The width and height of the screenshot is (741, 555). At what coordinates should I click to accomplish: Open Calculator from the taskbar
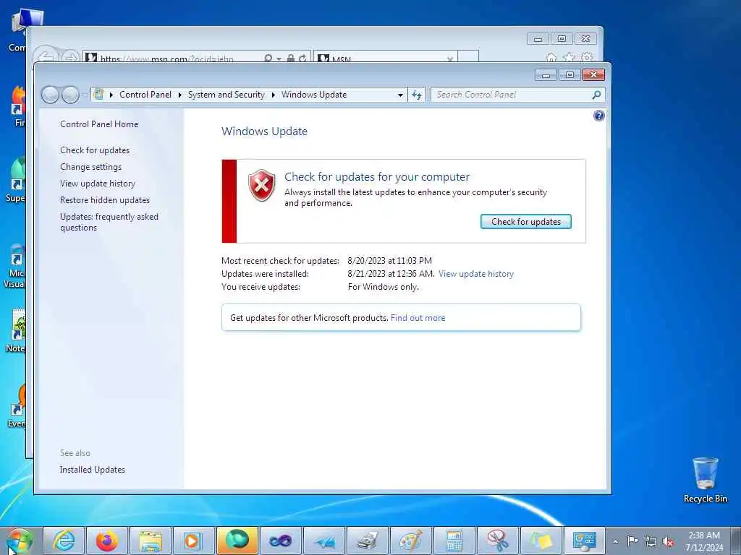(454, 541)
